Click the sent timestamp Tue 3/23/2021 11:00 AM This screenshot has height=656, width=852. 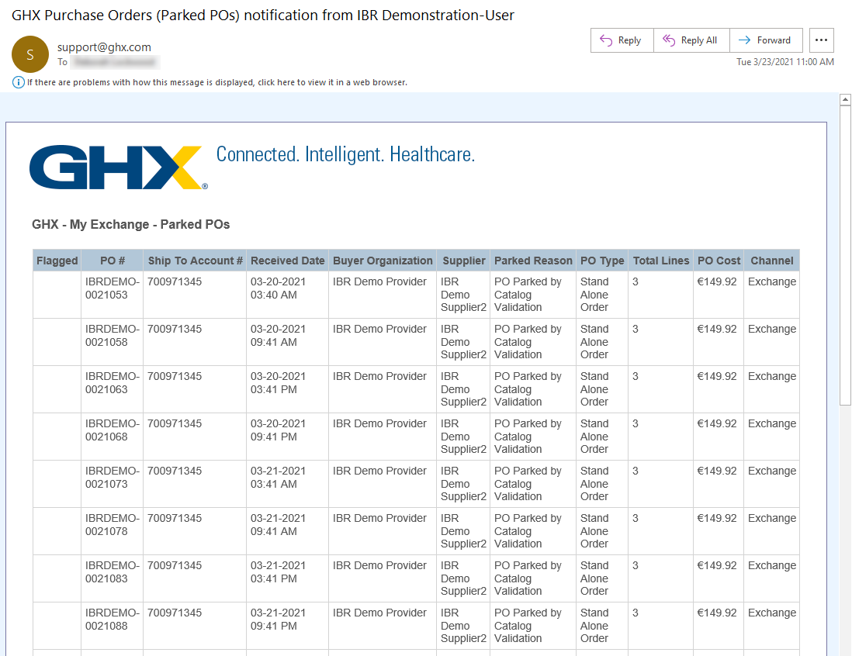pyautogui.click(x=785, y=62)
